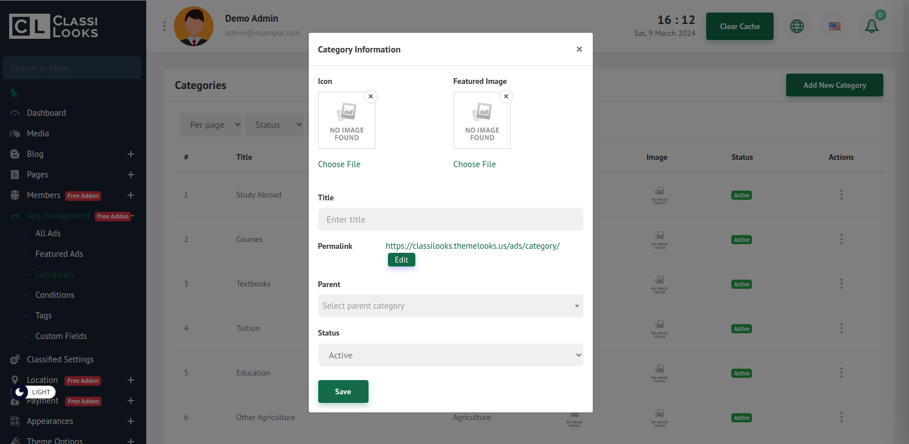This screenshot has height=444, width=909.
Task: Expand the Blog menu section
Action: click(x=130, y=154)
